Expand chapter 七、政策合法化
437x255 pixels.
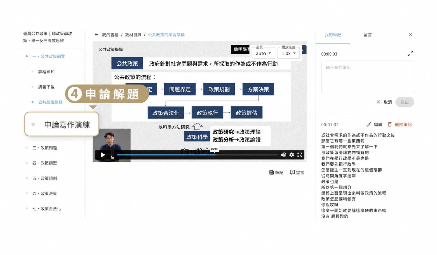pos(47,209)
